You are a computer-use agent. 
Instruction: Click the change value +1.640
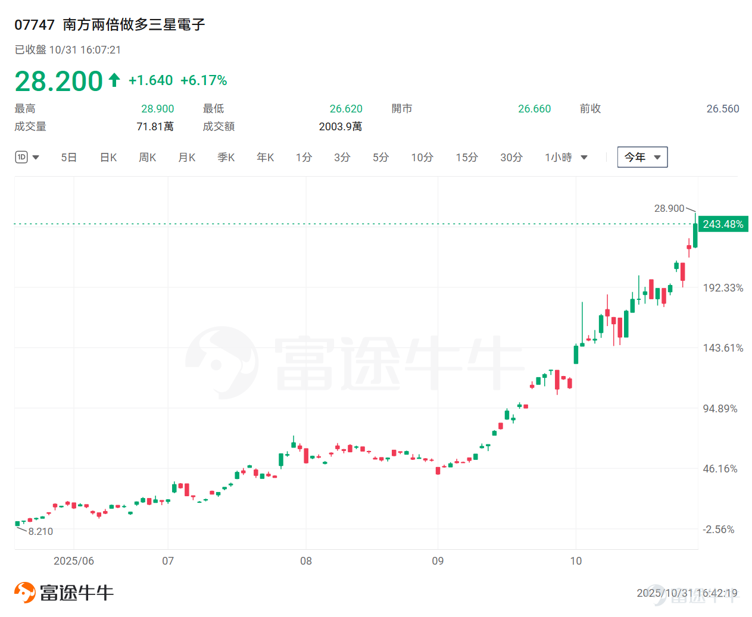click(x=151, y=80)
